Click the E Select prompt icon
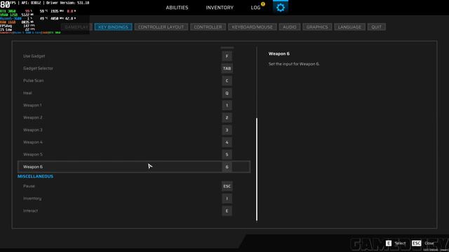 coord(388,243)
